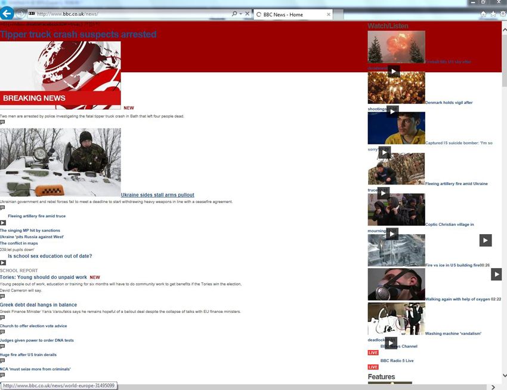Open 'Greek debt deal hangs in balance' story
This screenshot has height=390, width=507.
coord(38,305)
